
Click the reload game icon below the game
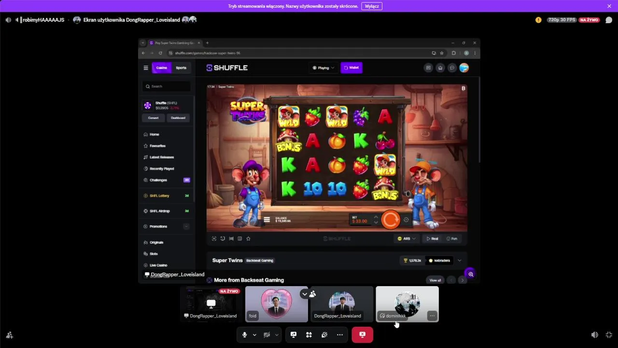point(223,239)
